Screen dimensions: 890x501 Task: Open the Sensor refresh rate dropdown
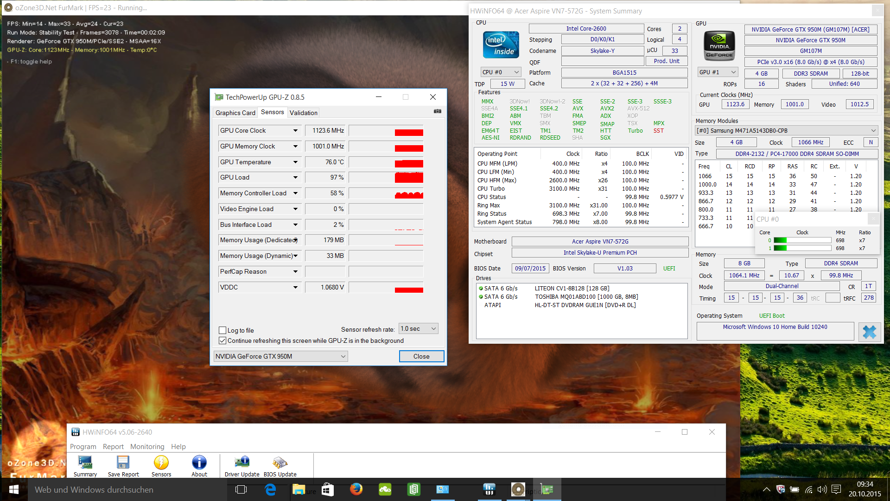click(x=419, y=329)
